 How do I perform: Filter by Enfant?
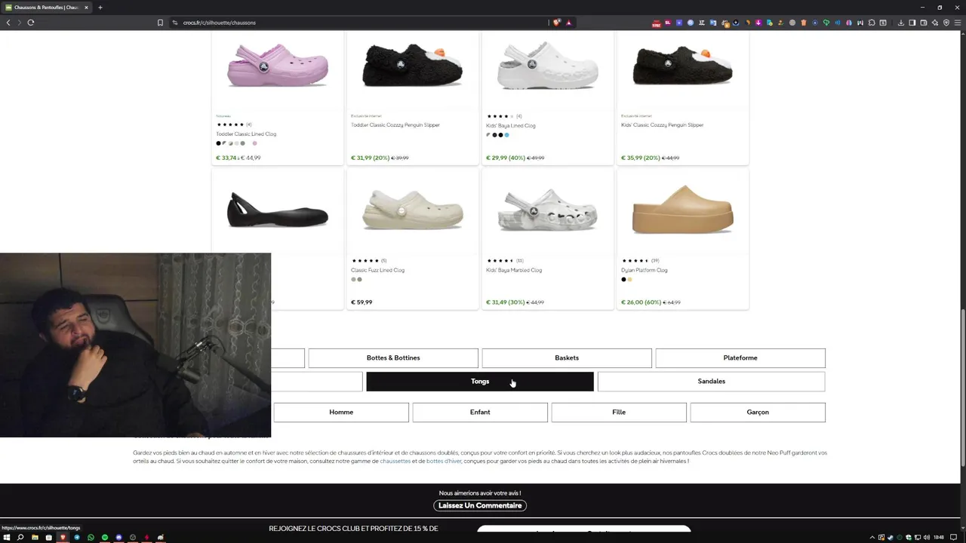pyautogui.click(x=480, y=413)
